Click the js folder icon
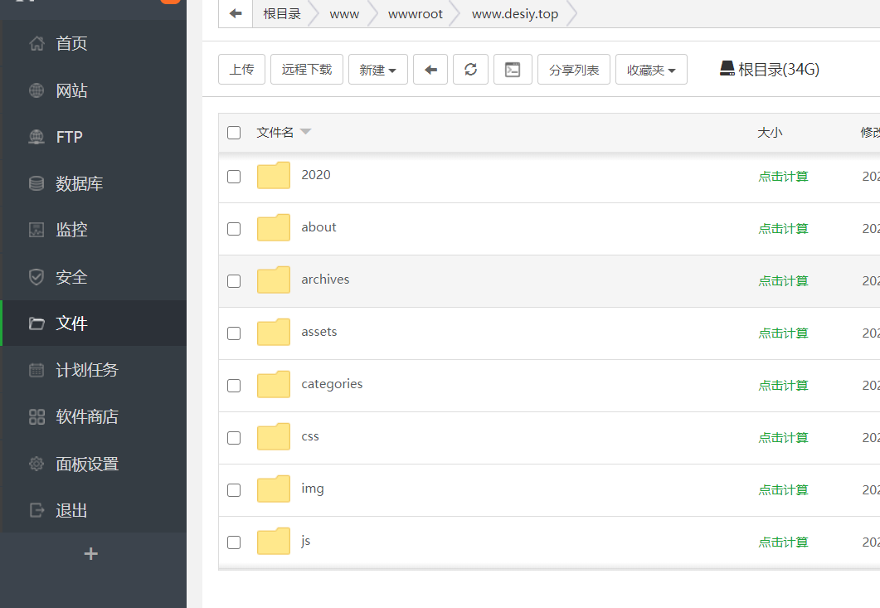The image size is (880, 608). [274, 541]
